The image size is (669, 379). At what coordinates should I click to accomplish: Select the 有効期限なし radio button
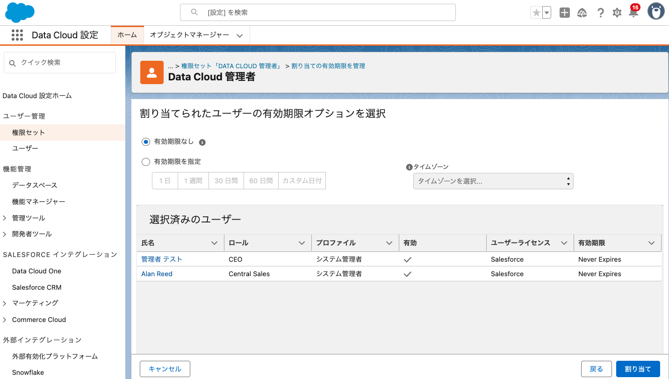pos(146,142)
